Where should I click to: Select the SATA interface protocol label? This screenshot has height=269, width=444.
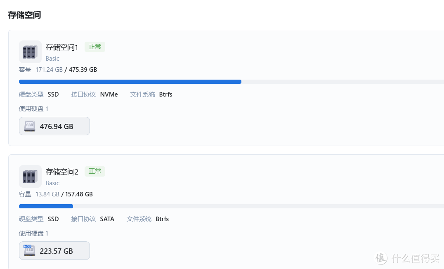(107, 219)
